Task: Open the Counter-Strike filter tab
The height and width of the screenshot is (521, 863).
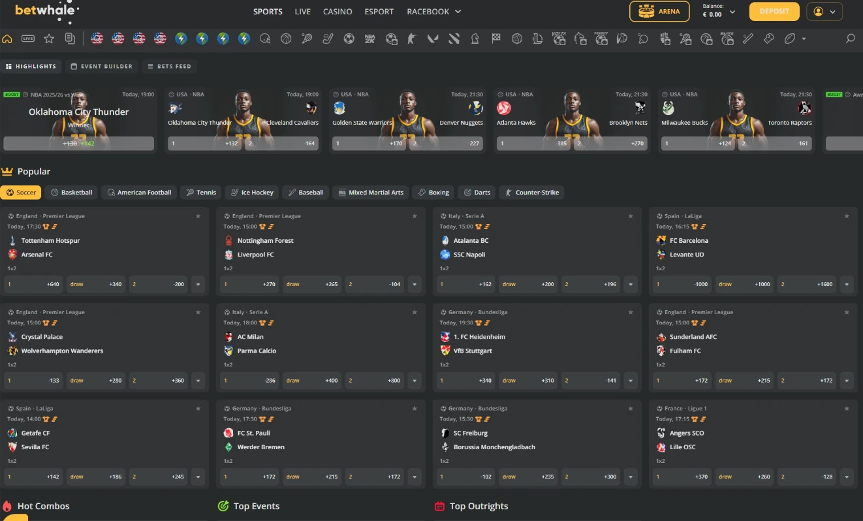Action: click(x=531, y=192)
